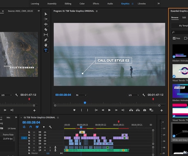
Task: Open Source monitor wrench settings
Action: coord(16,95)
